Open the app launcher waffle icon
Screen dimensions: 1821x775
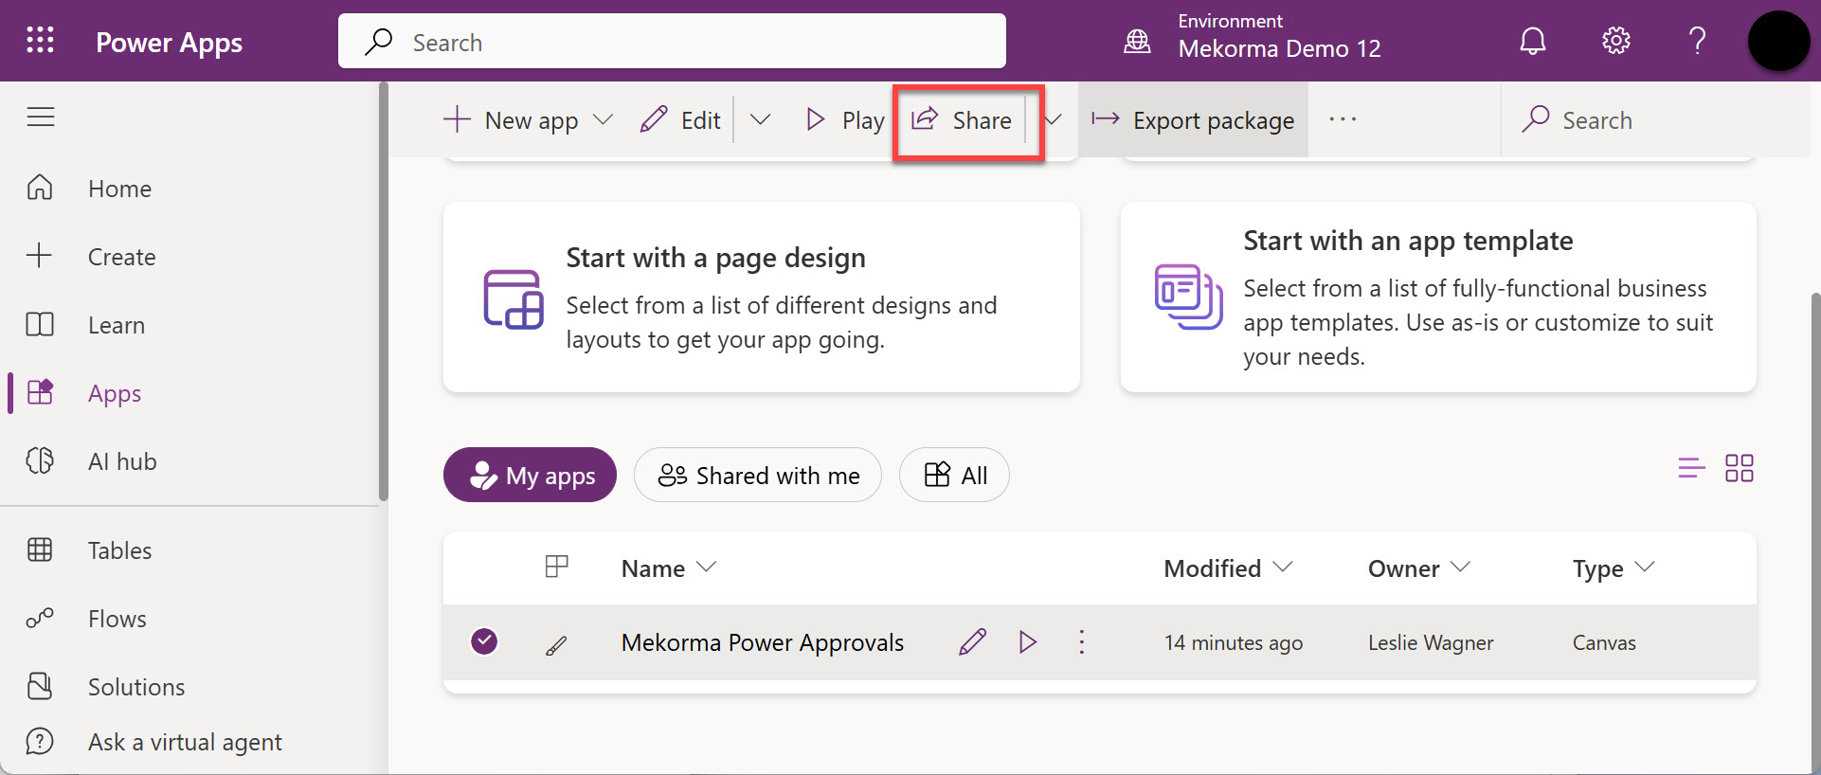[40, 41]
